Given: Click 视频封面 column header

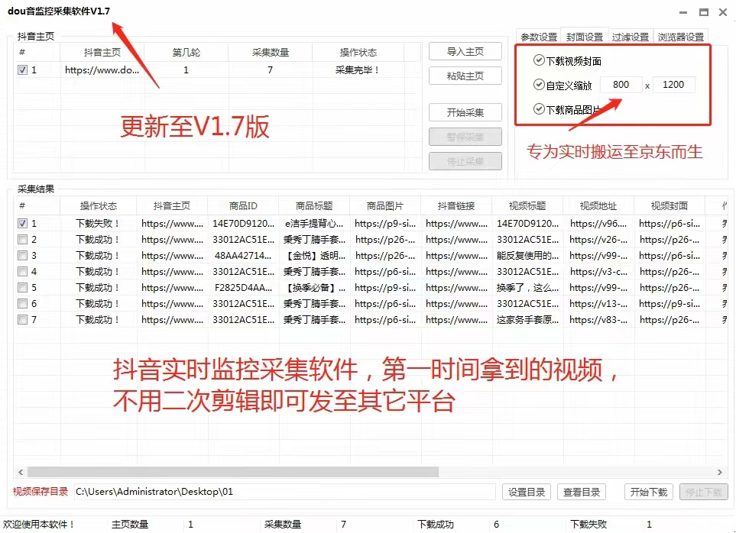Looking at the screenshot, I should (670, 206).
